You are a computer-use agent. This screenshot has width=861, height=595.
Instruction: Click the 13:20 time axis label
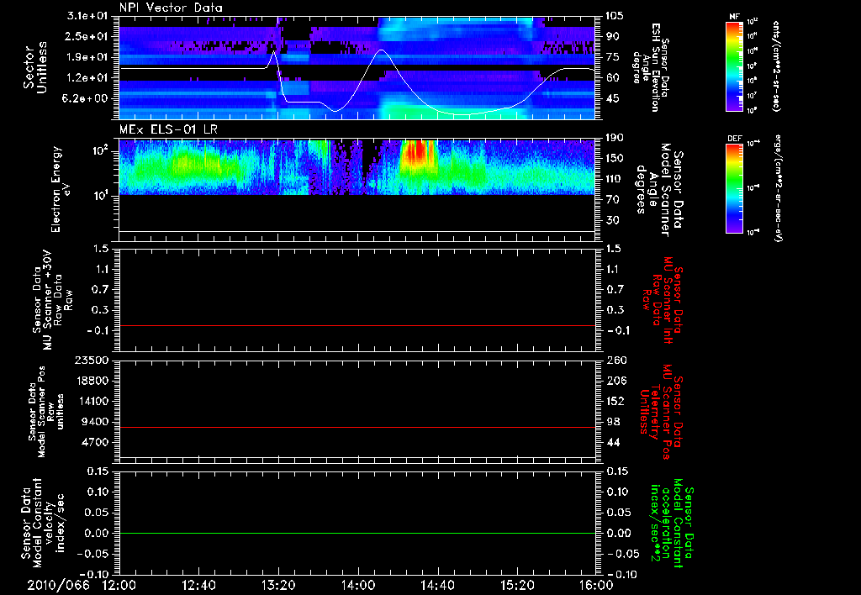(x=278, y=585)
